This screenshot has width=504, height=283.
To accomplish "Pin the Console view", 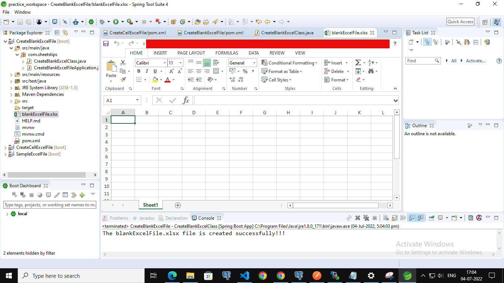I will (432, 217).
